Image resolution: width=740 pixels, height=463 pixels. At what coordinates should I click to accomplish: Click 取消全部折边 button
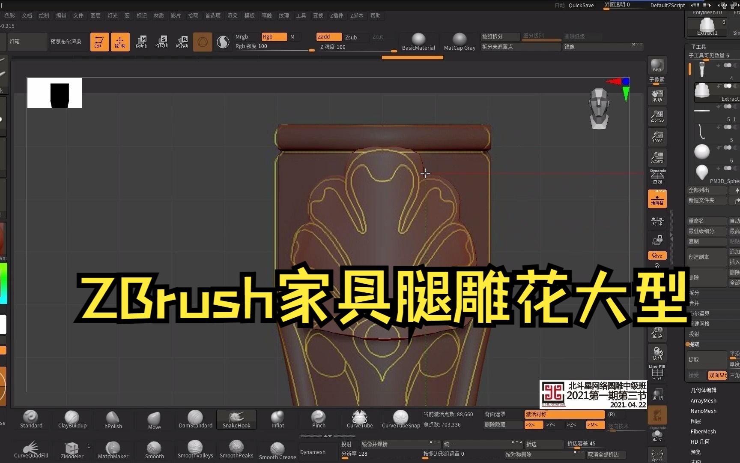(x=606, y=454)
